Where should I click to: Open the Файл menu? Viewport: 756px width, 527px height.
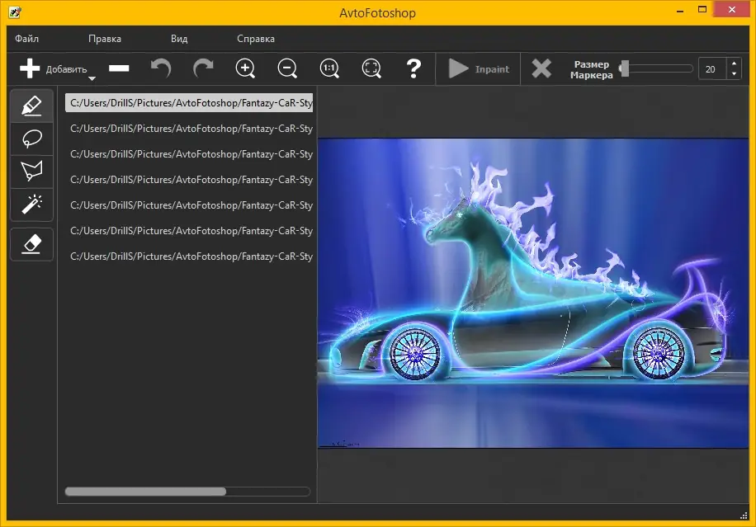pyautogui.click(x=26, y=39)
